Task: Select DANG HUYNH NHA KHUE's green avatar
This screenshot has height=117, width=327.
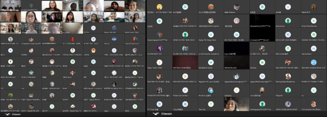Action: tap(185, 34)
